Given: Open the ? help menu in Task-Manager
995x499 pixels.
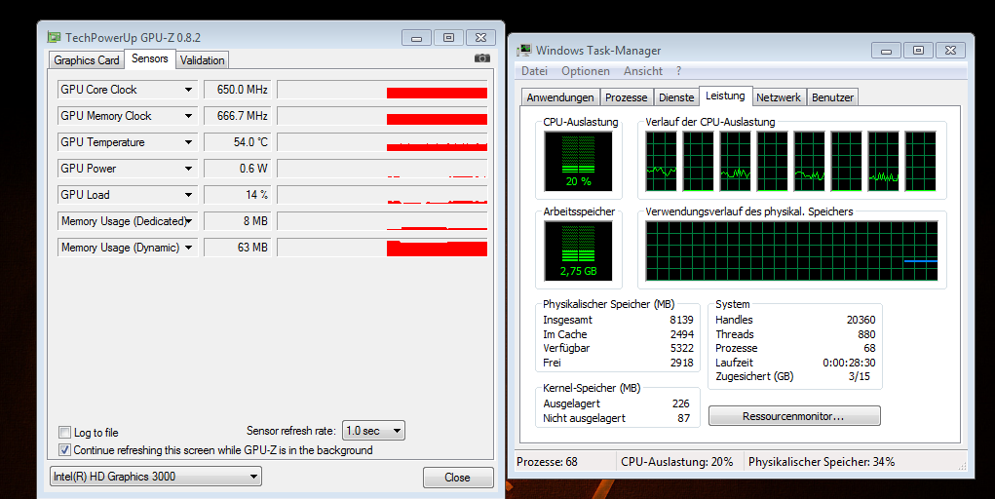Looking at the screenshot, I should pyautogui.click(x=678, y=71).
